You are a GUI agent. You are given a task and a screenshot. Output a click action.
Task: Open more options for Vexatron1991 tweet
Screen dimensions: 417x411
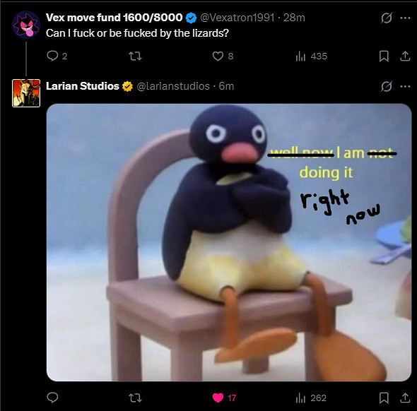click(405, 18)
